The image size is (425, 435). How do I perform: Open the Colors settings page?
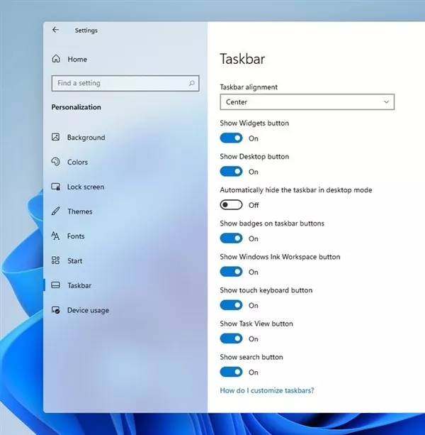(x=77, y=162)
